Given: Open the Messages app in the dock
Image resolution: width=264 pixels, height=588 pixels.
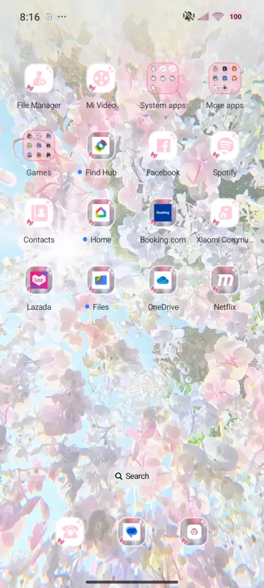Looking at the screenshot, I should (x=131, y=532).
